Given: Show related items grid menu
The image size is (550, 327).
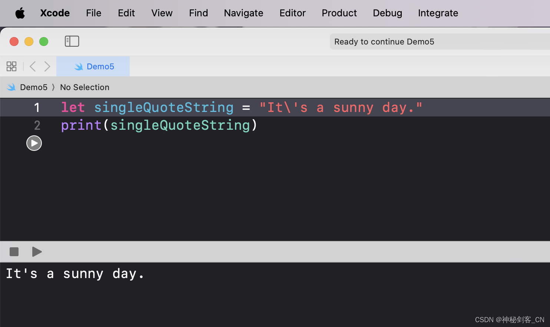Looking at the screenshot, I should click(11, 66).
